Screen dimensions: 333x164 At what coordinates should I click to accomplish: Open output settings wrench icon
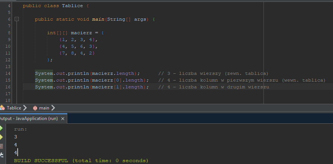[1, 154]
